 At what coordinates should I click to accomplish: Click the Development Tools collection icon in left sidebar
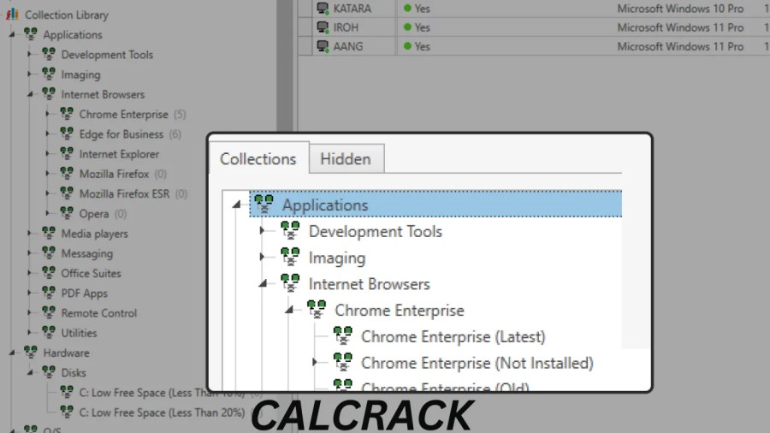point(49,54)
